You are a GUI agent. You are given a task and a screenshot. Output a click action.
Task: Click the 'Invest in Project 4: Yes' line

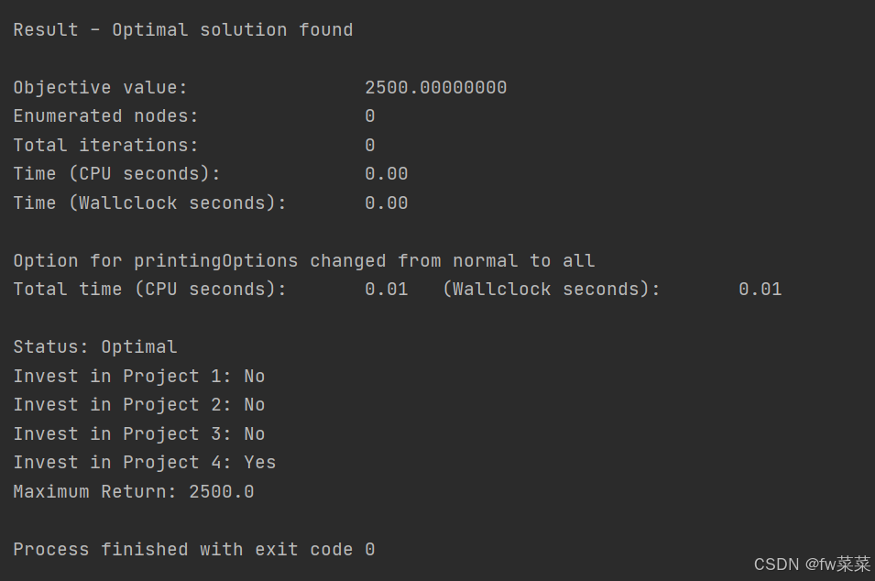[144, 463]
